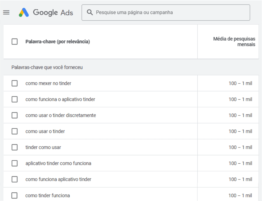262x201 pixels.
Task: Check the box for 'como mexer no tinder'
Action: pyautogui.click(x=15, y=83)
